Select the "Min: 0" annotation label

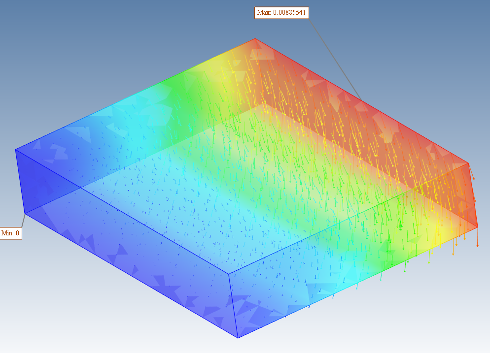coord(10,233)
